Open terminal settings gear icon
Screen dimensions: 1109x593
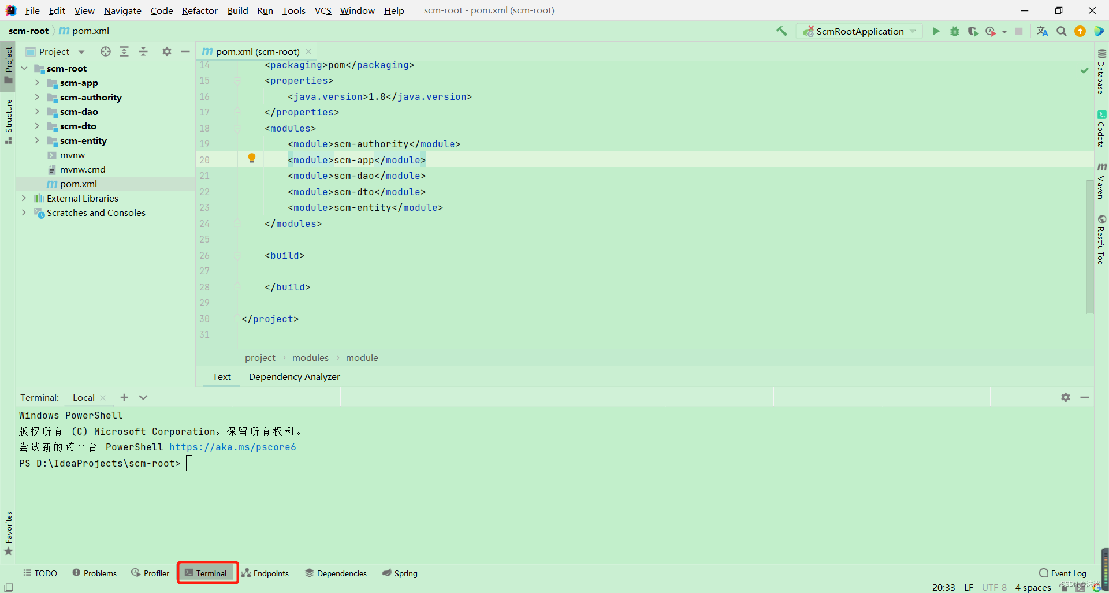[x=1066, y=397]
